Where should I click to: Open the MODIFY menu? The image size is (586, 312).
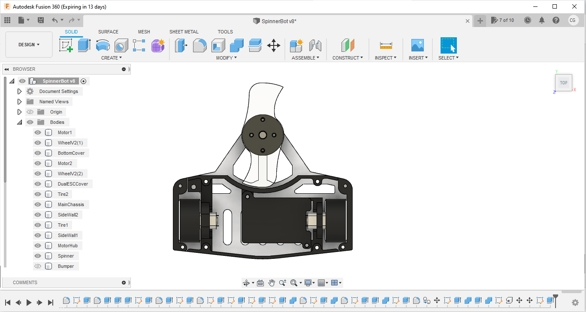tap(226, 58)
